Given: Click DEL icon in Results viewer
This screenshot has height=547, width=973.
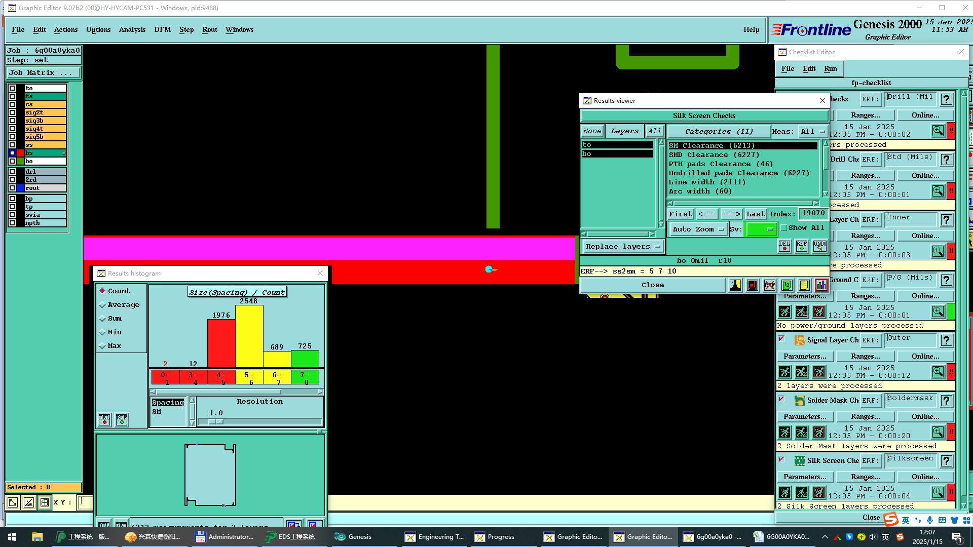Looking at the screenshot, I should click(x=784, y=246).
